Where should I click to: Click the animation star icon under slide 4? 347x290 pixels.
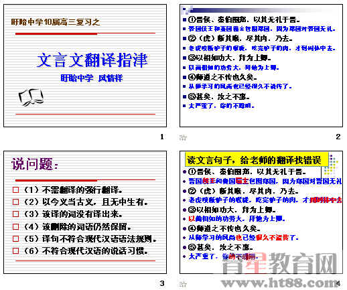pos(183,284)
